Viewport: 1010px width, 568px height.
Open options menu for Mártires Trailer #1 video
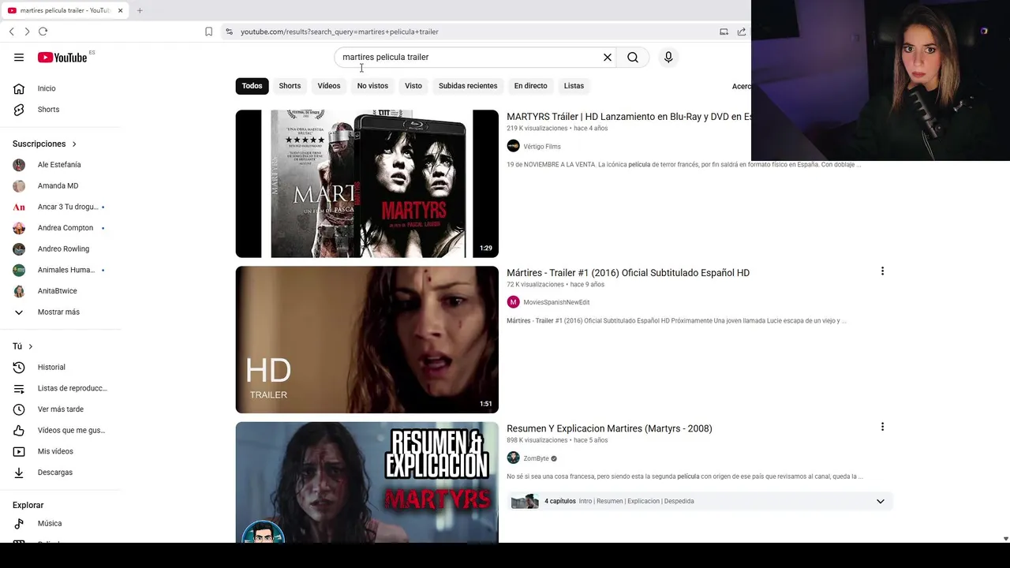882,271
